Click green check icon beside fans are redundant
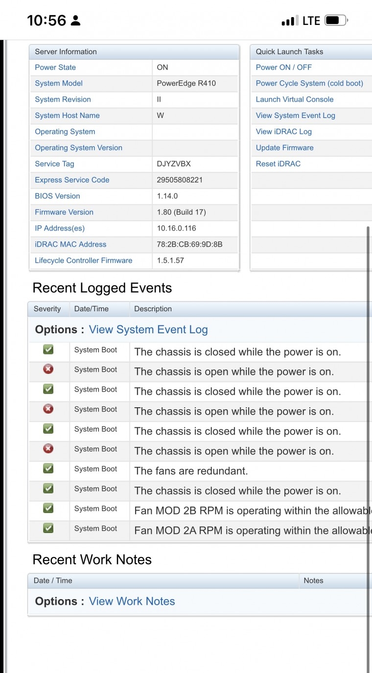This screenshot has height=673, width=372. pos(48,468)
